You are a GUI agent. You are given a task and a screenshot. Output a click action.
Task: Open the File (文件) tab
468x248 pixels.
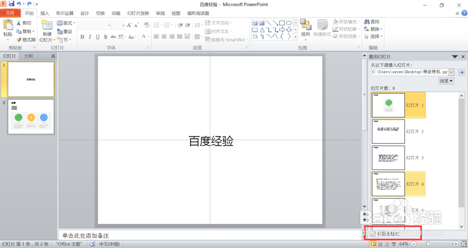point(10,13)
